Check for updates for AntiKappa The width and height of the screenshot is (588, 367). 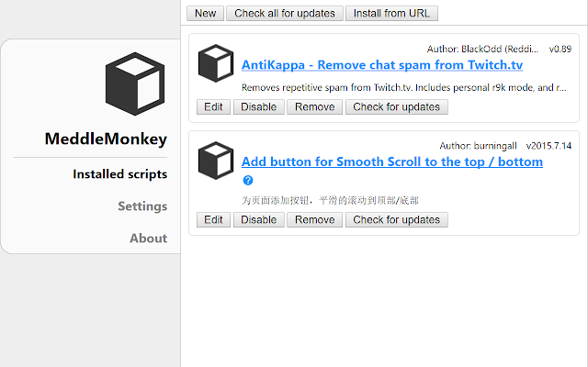pyautogui.click(x=396, y=106)
